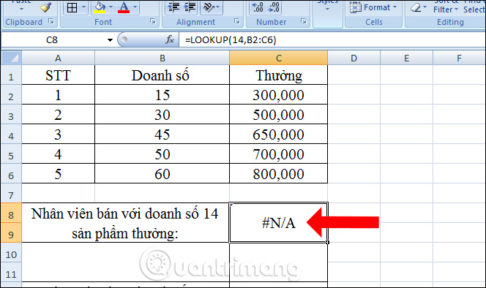
Task: Click the Format Painter brush icon
Action: 46,7
